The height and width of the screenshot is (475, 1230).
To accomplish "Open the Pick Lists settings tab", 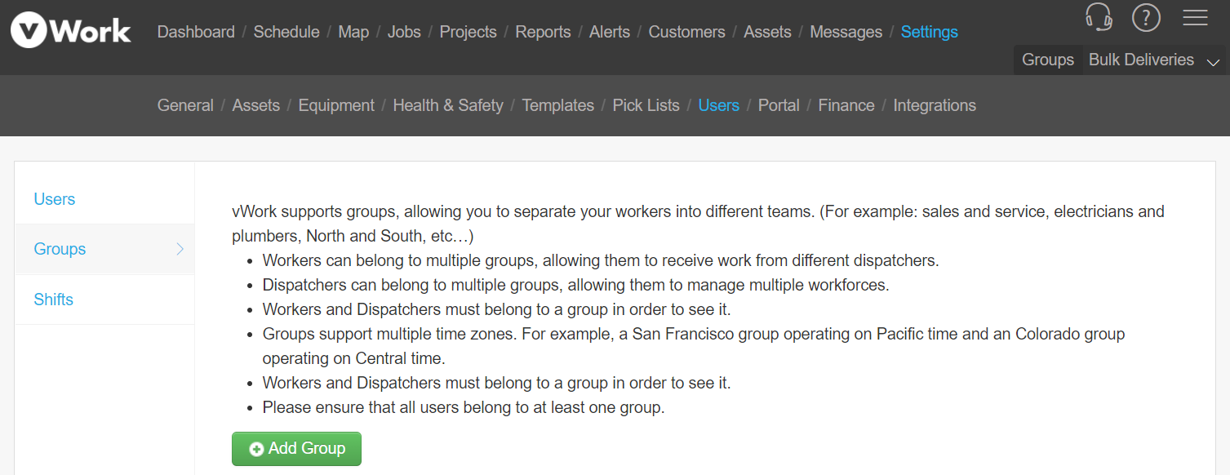I will (646, 105).
